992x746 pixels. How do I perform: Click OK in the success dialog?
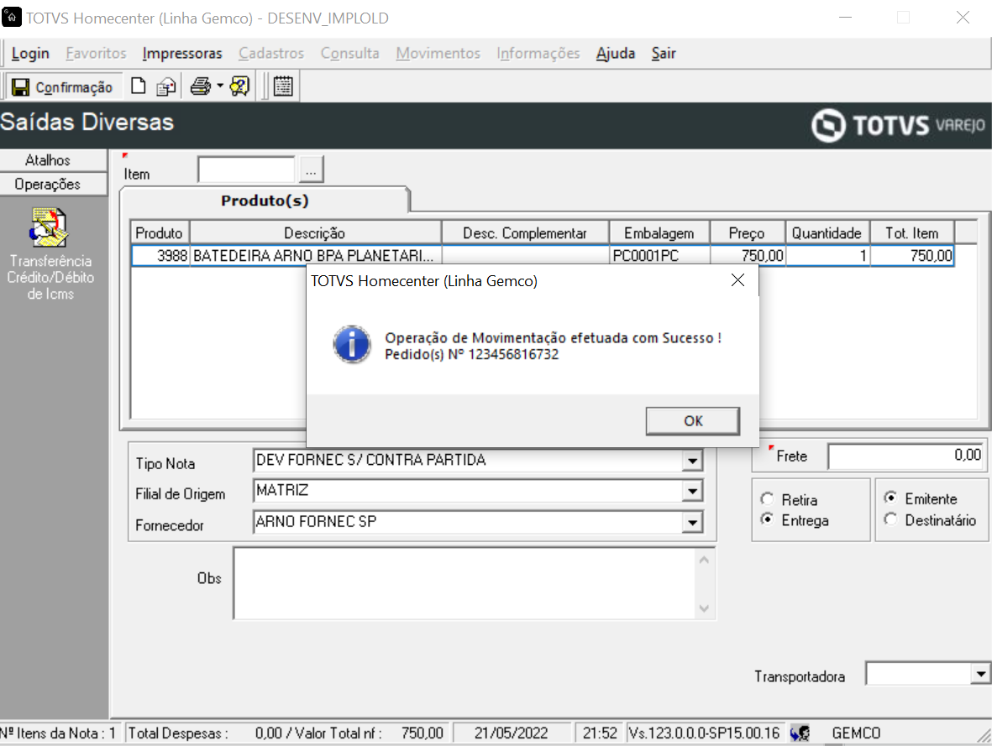tap(693, 421)
